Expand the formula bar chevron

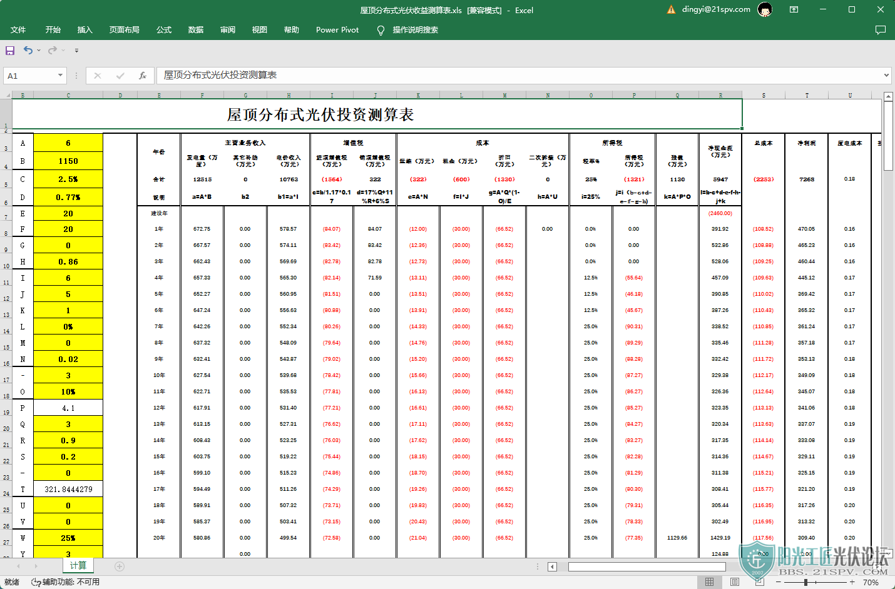(x=886, y=75)
